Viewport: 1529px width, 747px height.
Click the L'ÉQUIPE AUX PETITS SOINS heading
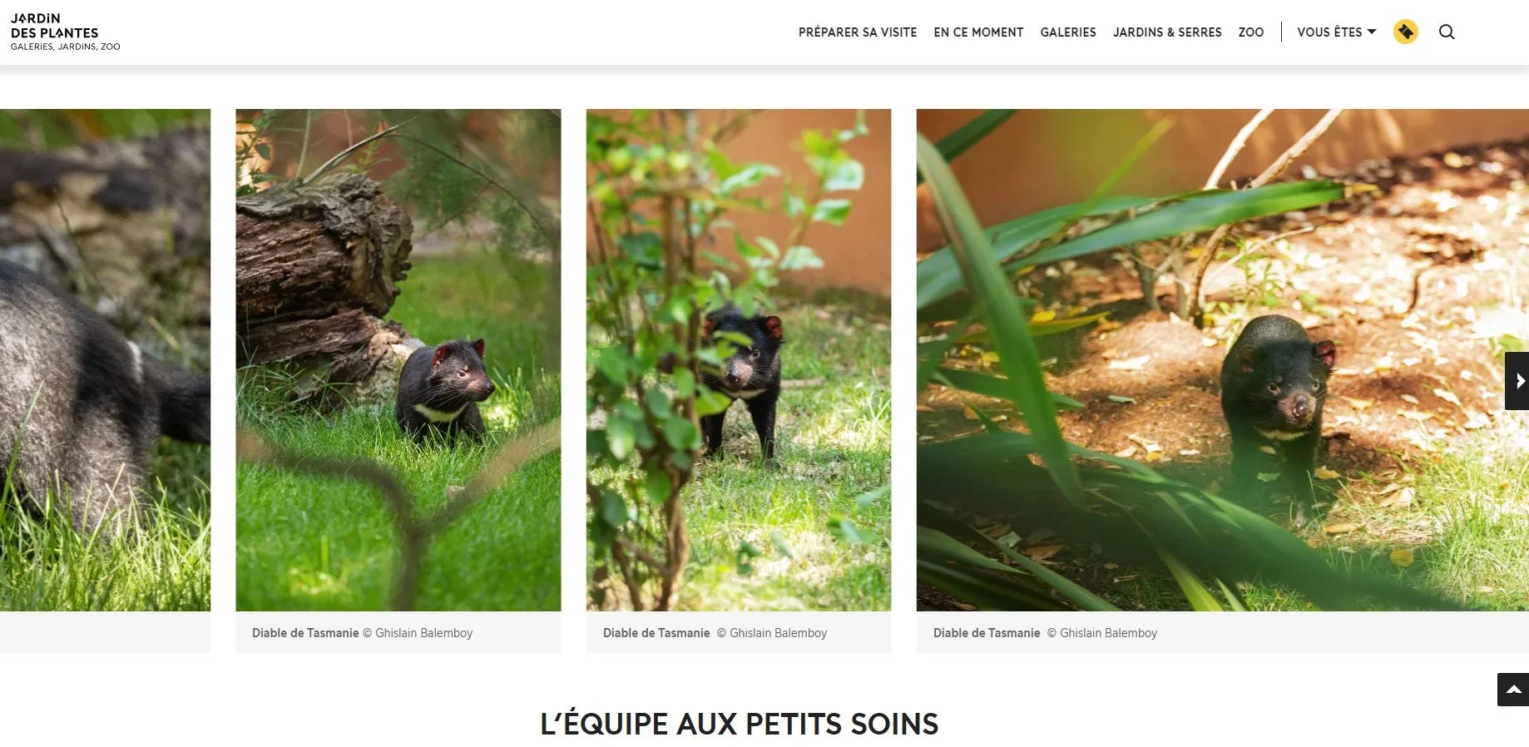tap(740, 724)
